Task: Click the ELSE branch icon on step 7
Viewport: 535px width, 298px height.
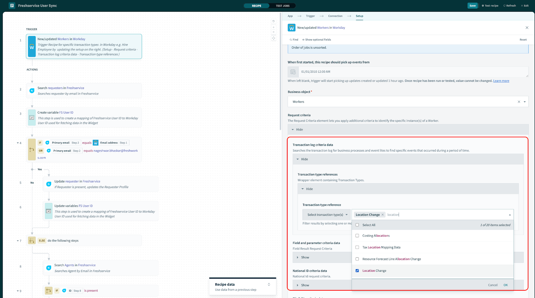Action: (32, 240)
